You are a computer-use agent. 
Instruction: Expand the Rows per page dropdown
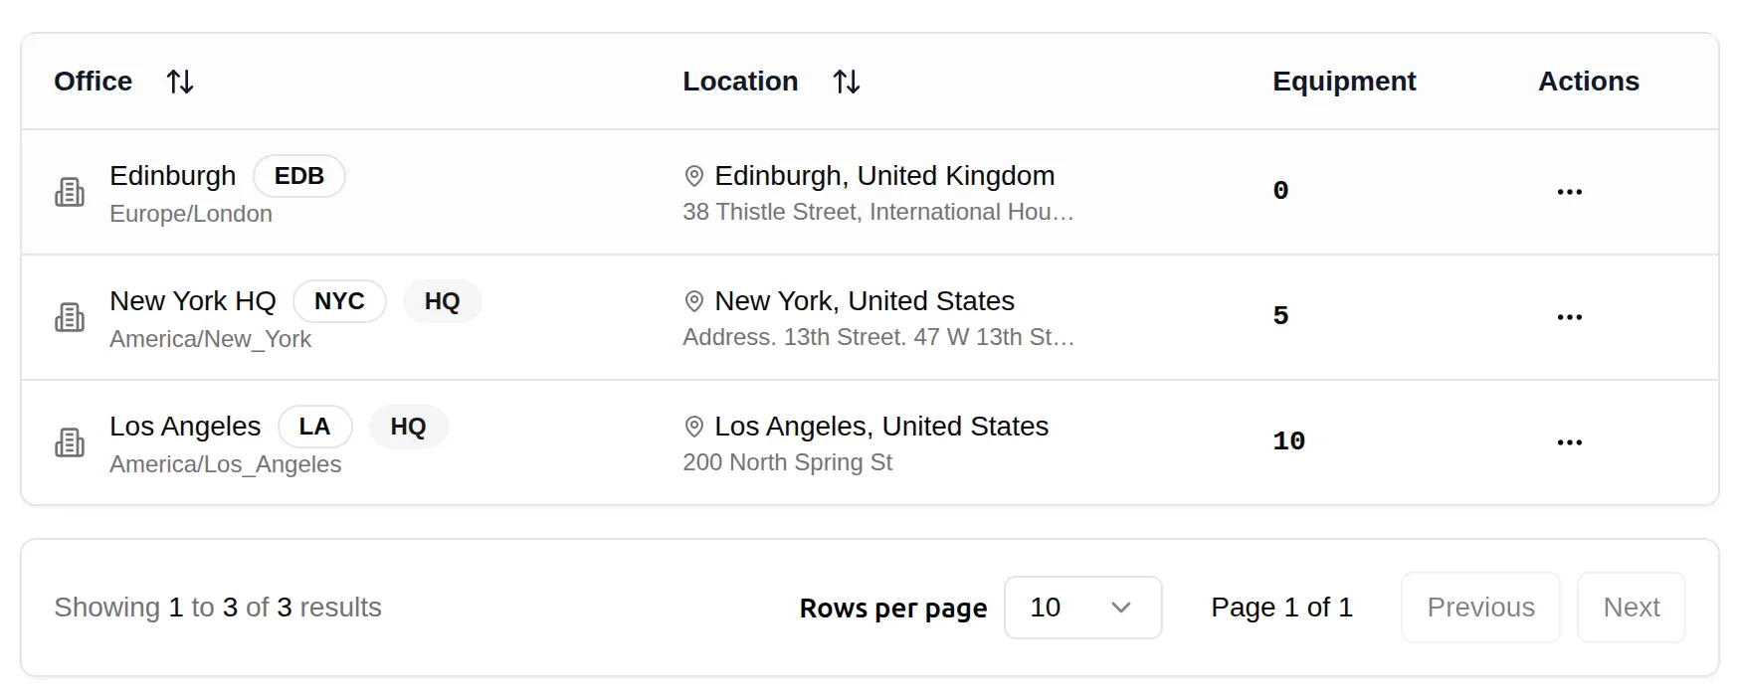pos(1082,608)
